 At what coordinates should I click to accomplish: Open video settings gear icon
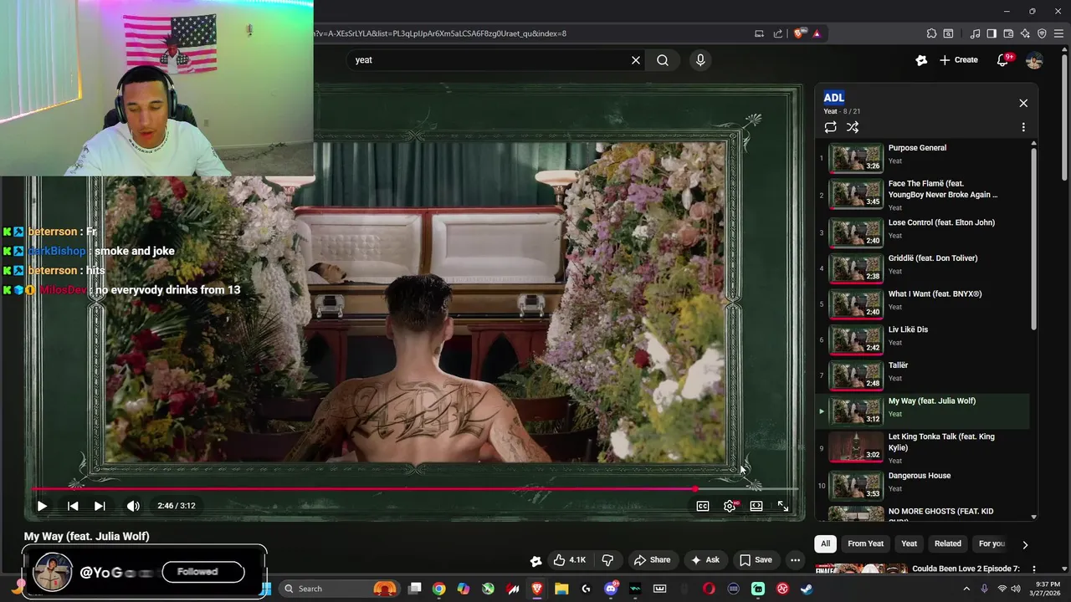click(730, 506)
